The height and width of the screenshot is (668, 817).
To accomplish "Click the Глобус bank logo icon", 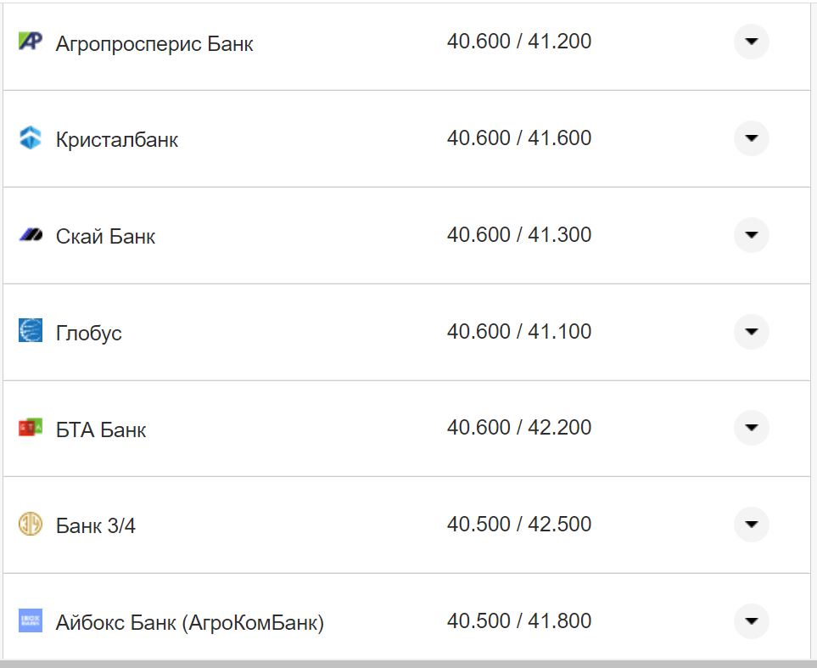I will tap(30, 330).
